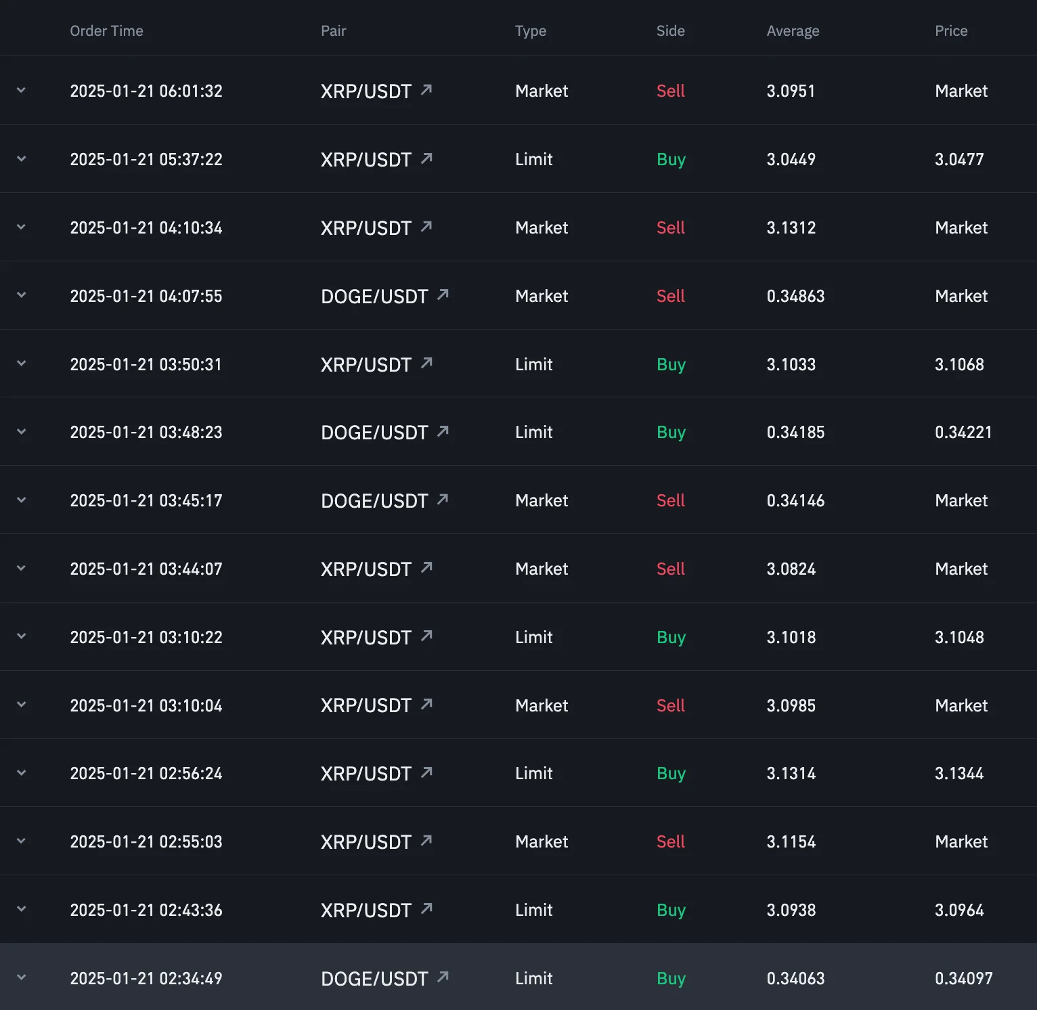Image resolution: width=1037 pixels, height=1010 pixels.
Task: Open external link arrow beside XRP/USDT at 02:43:36
Action: pyautogui.click(x=426, y=908)
